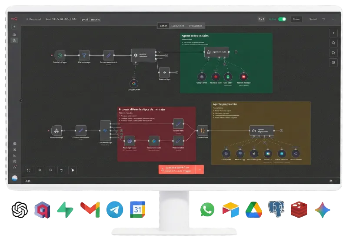Switch to the Evaluations tab
Image resolution: width=346 pixels, height=242 pixels.
click(195, 26)
